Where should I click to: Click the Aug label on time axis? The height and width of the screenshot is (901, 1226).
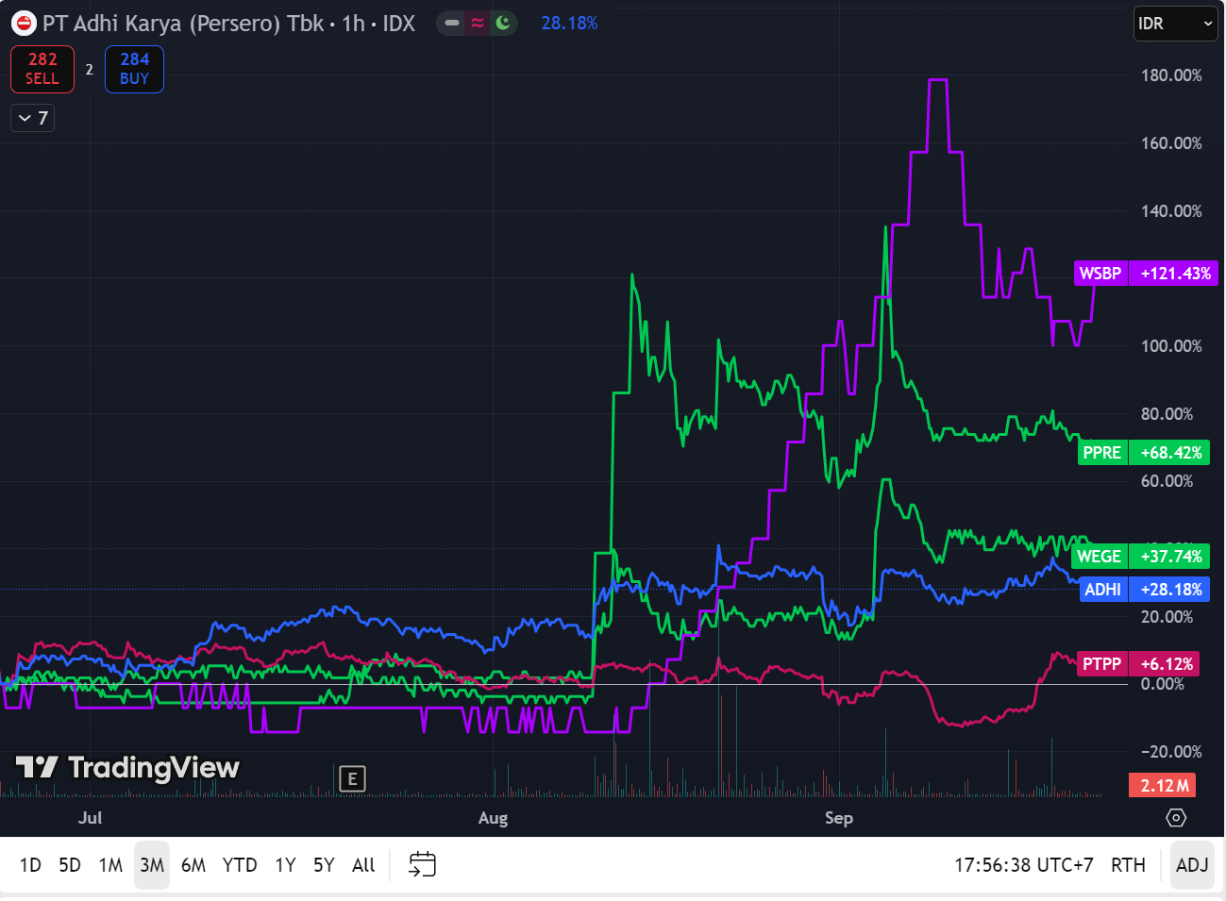493,818
